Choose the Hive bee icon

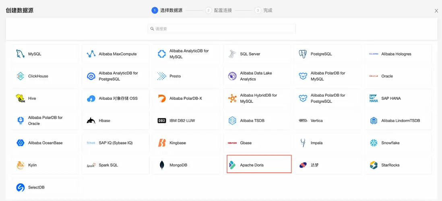point(21,98)
